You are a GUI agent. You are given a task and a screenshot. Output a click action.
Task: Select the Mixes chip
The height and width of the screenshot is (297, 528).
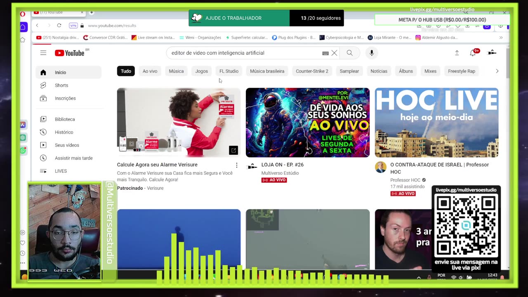[x=431, y=71]
